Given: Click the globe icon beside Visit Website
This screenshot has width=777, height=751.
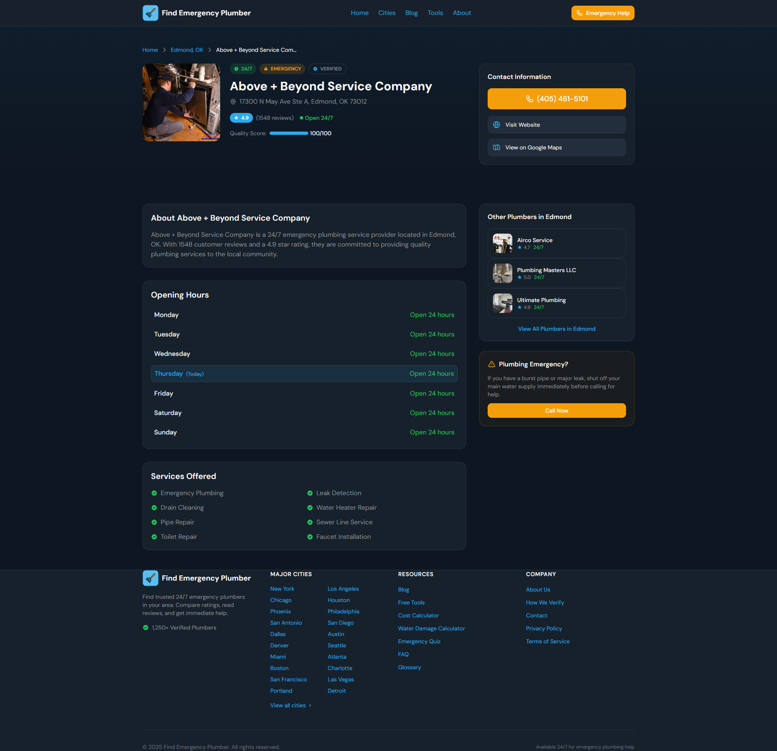Looking at the screenshot, I should (497, 125).
